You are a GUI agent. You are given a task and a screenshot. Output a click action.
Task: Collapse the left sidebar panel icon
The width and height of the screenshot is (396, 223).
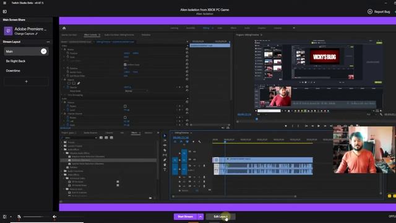pyautogui.click(x=4, y=12)
